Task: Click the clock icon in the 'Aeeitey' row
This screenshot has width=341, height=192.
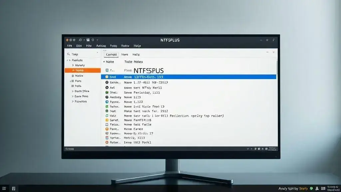Action: [107, 97]
